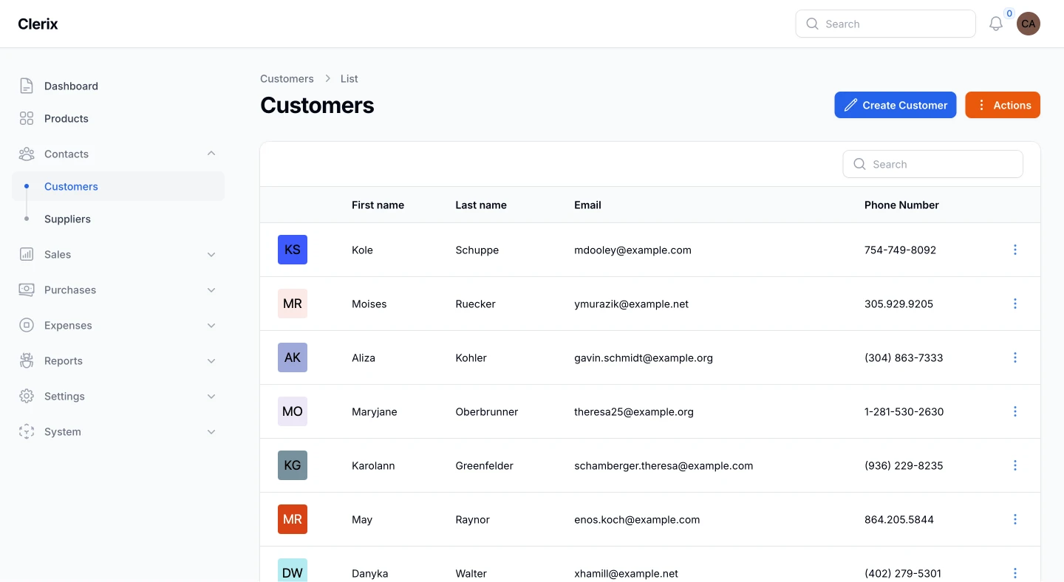Open row actions for Aliza Kohler

1014,357
